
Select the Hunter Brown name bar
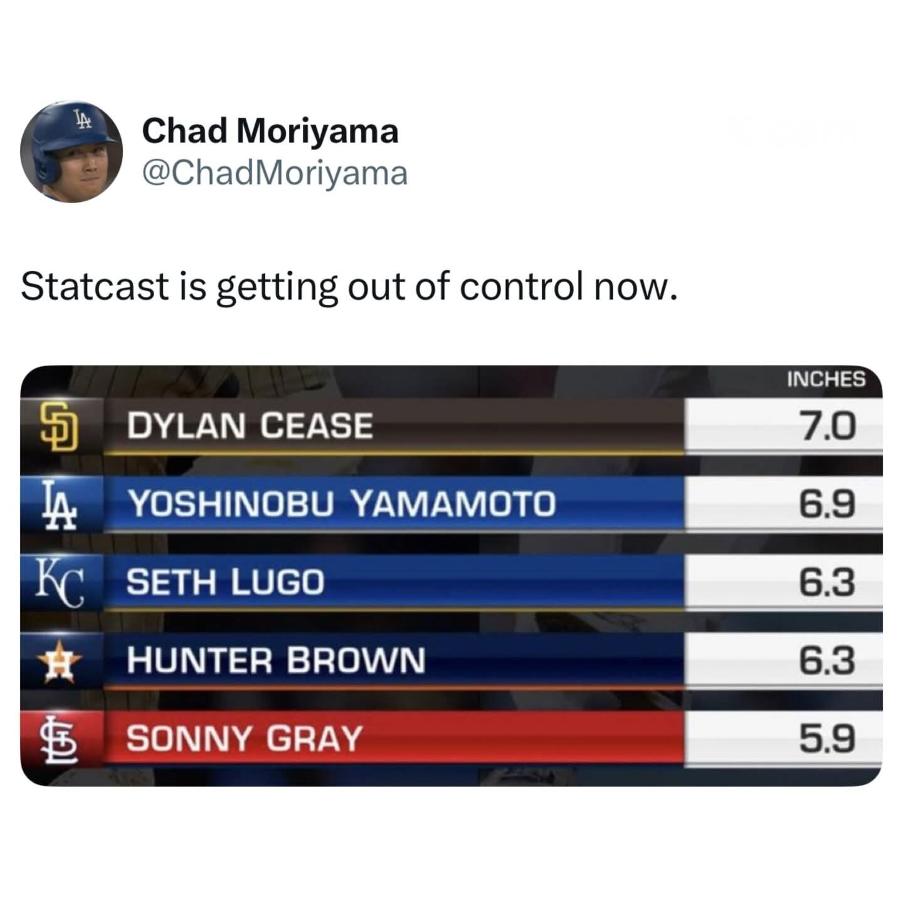pyautogui.click(x=389, y=660)
